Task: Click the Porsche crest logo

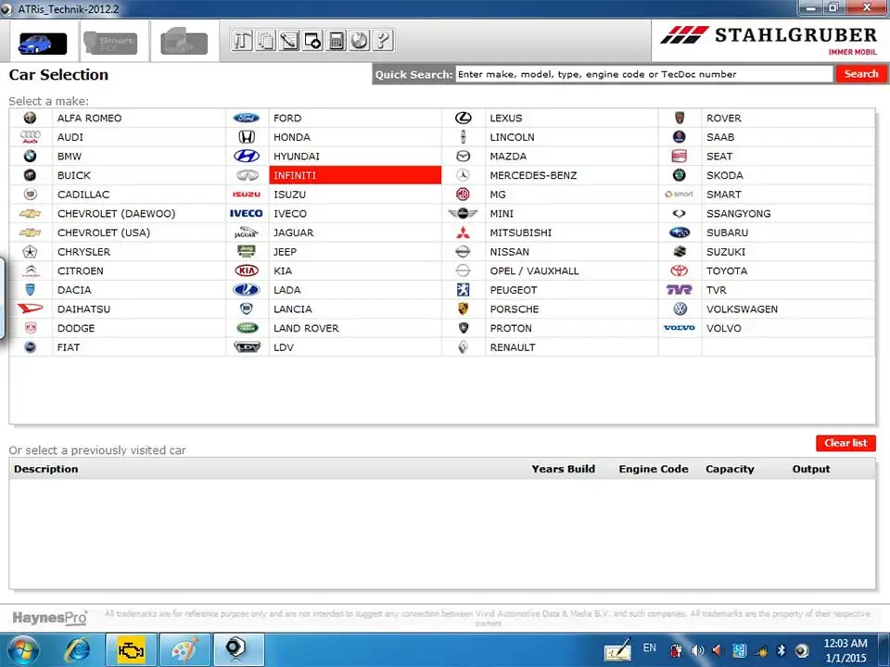Action: [x=464, y=309]
